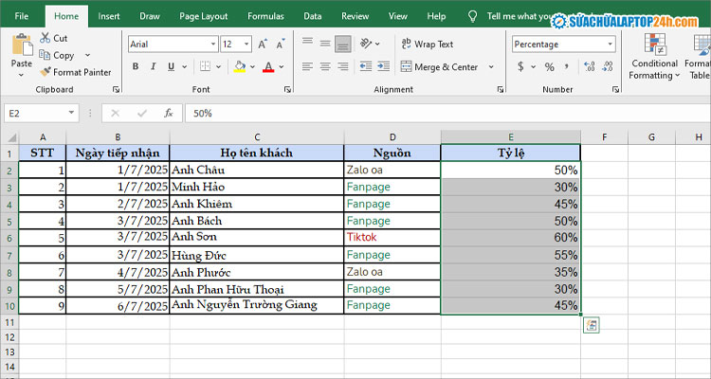Click the Merge & Center button
711x379 pixels.
tap(438, 67)
